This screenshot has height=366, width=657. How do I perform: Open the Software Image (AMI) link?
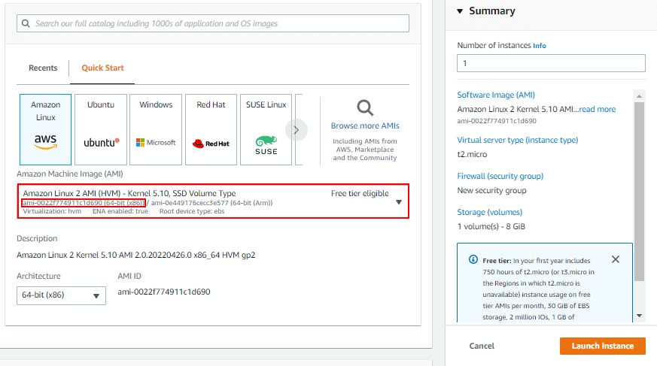coord(496,95)
